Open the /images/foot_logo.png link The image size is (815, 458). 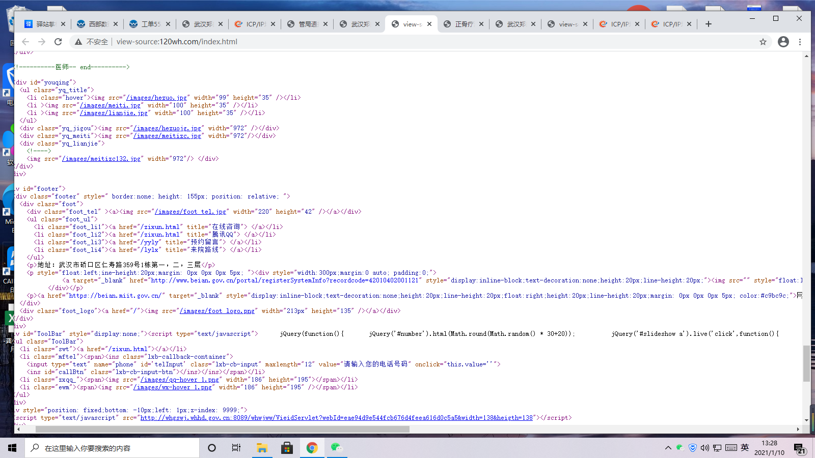point(217,311)
